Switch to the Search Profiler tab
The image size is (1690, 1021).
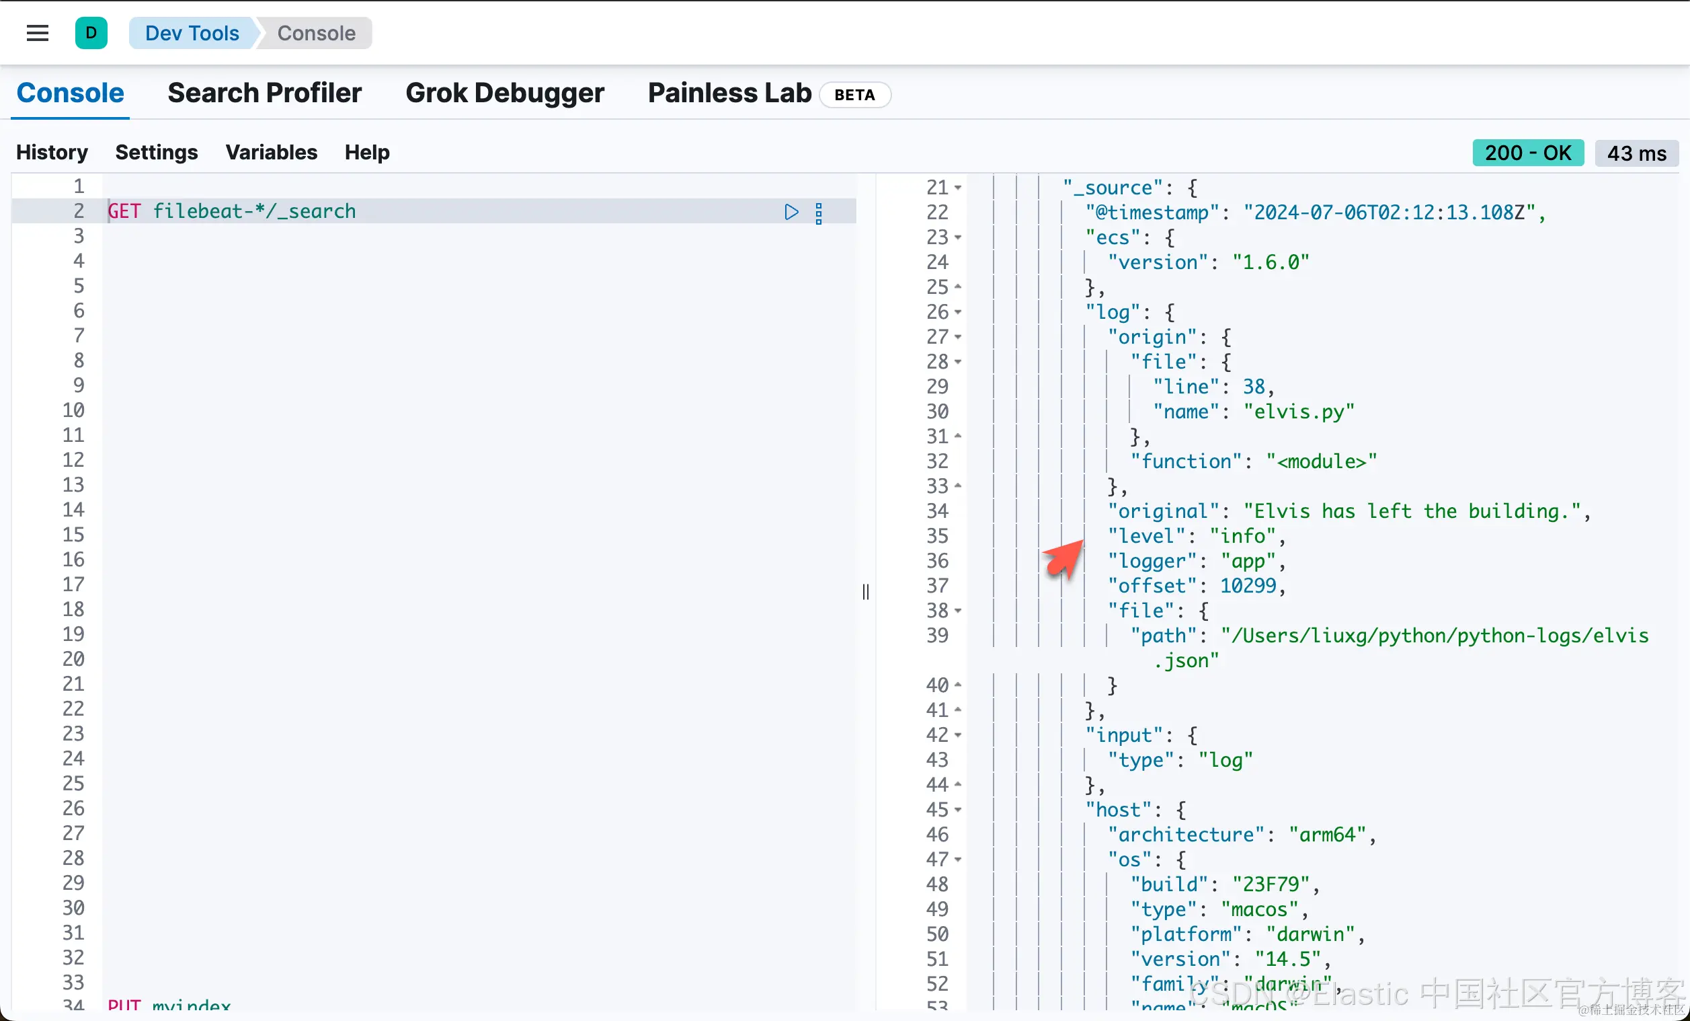264,93
